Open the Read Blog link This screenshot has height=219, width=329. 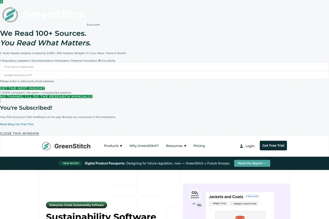coord(7,124)
